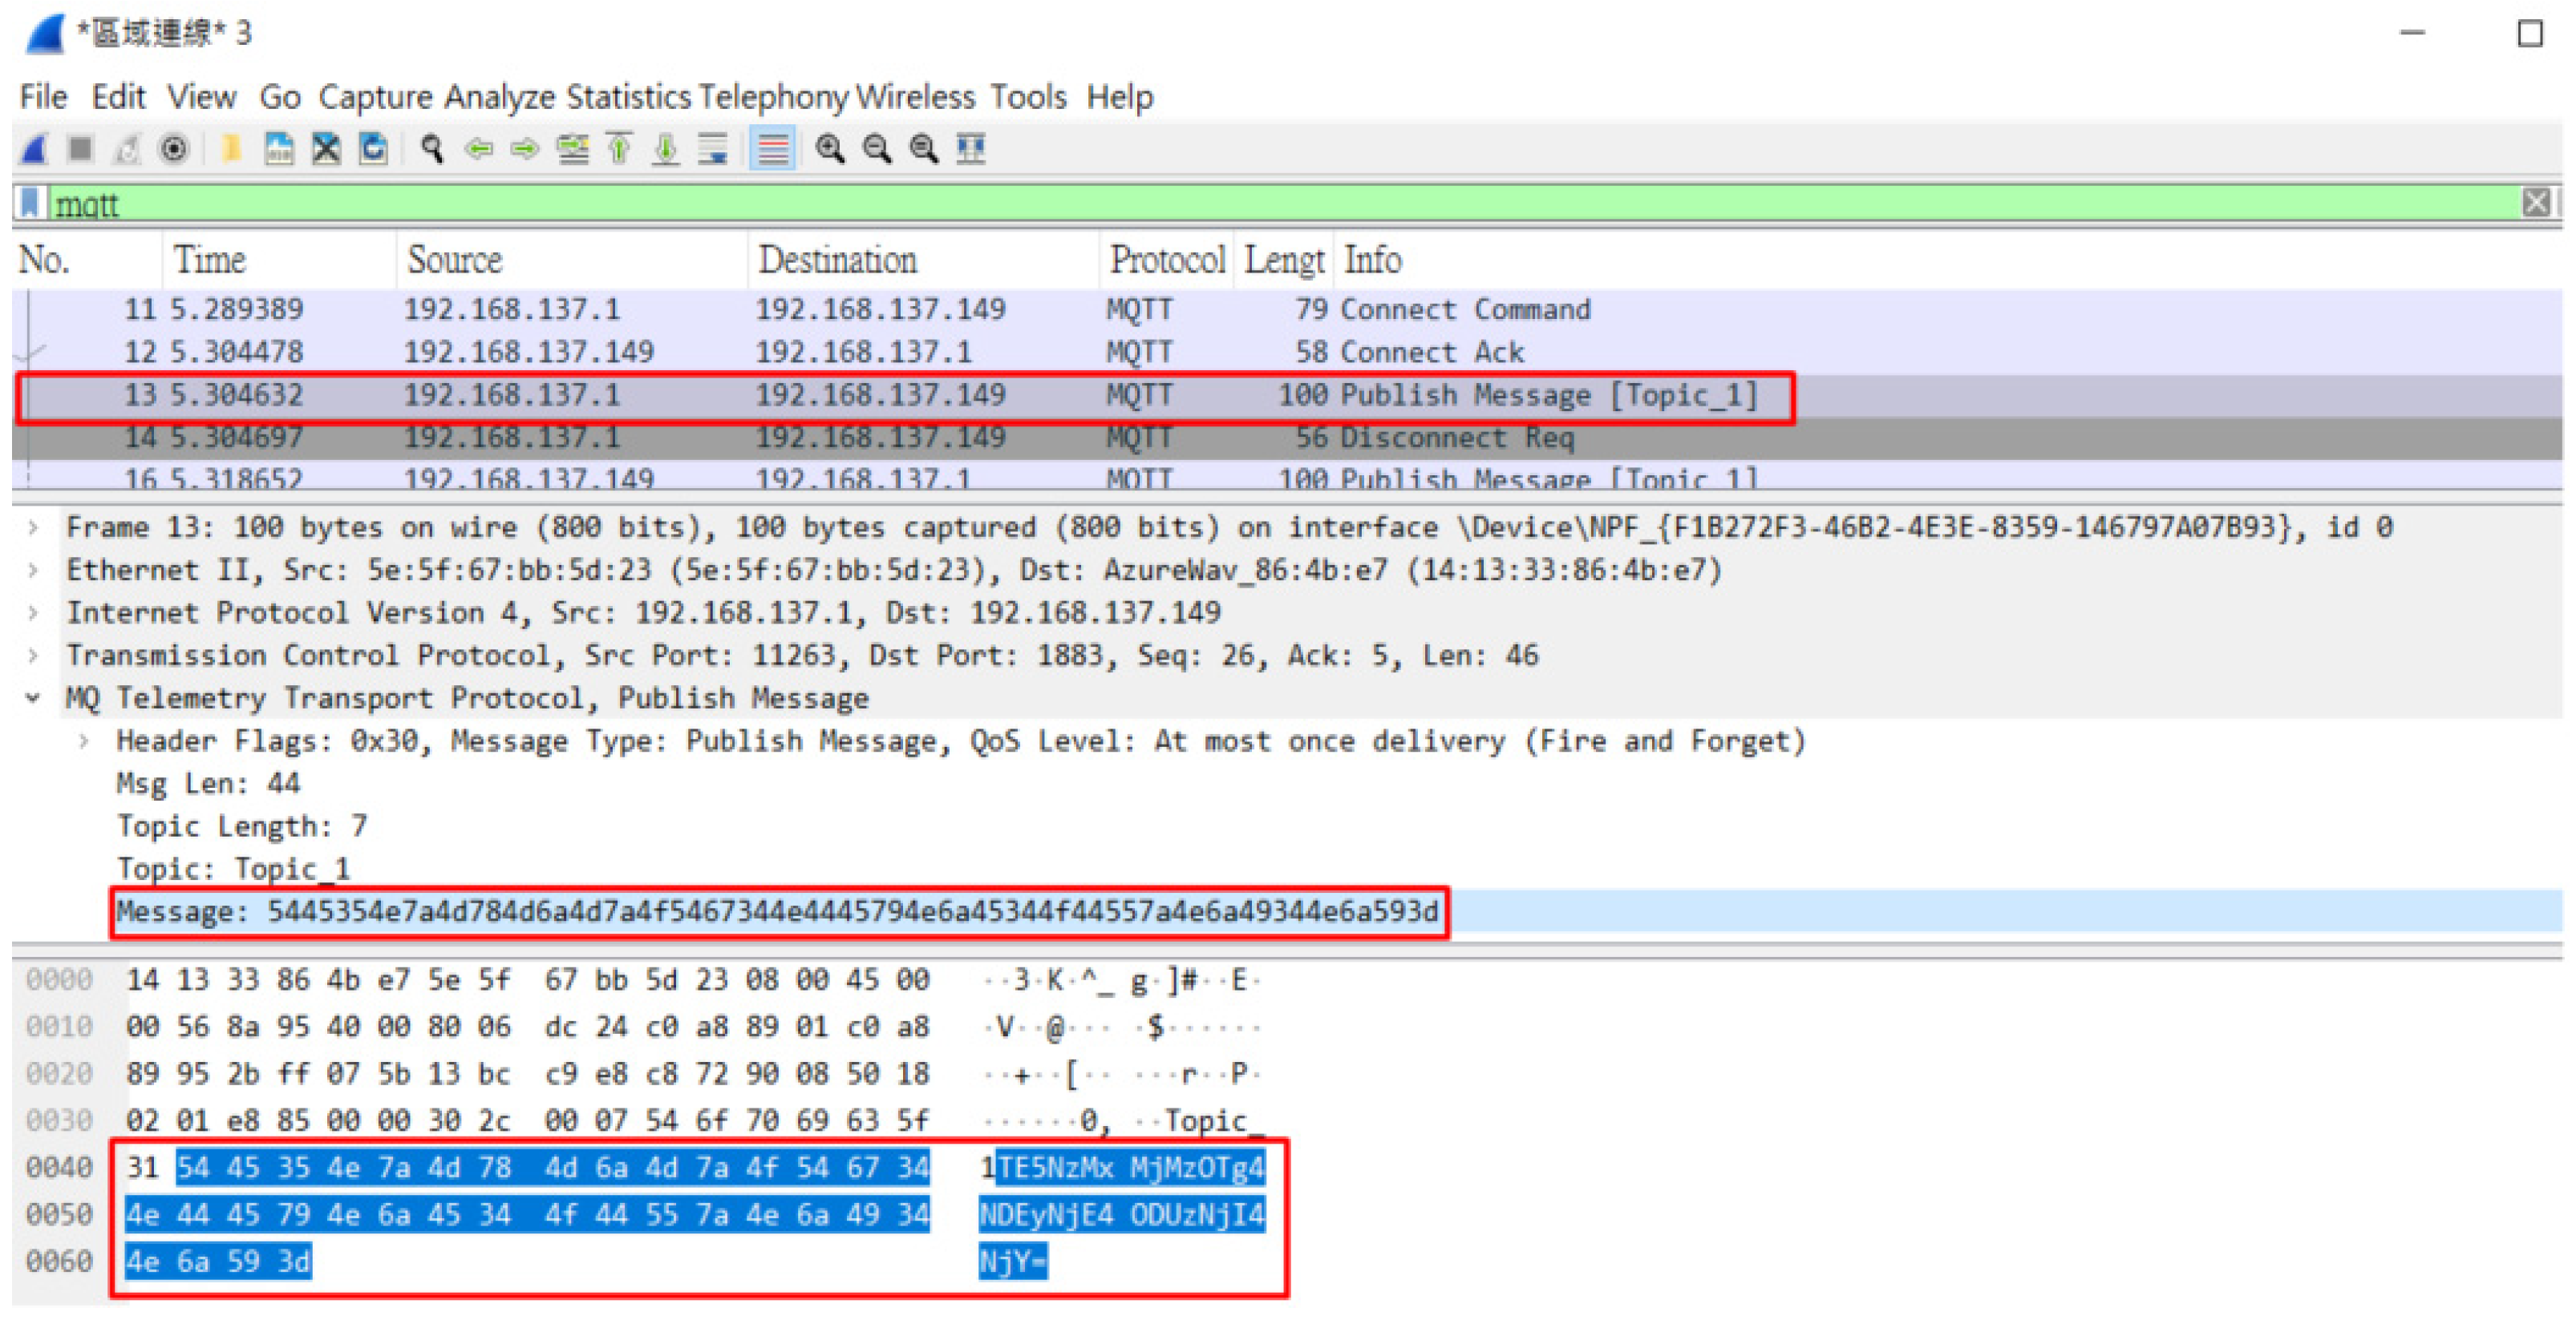Open a capture file with the folder icon
This screenshot has height=1320, width=2576.
[x=231, y=149]
